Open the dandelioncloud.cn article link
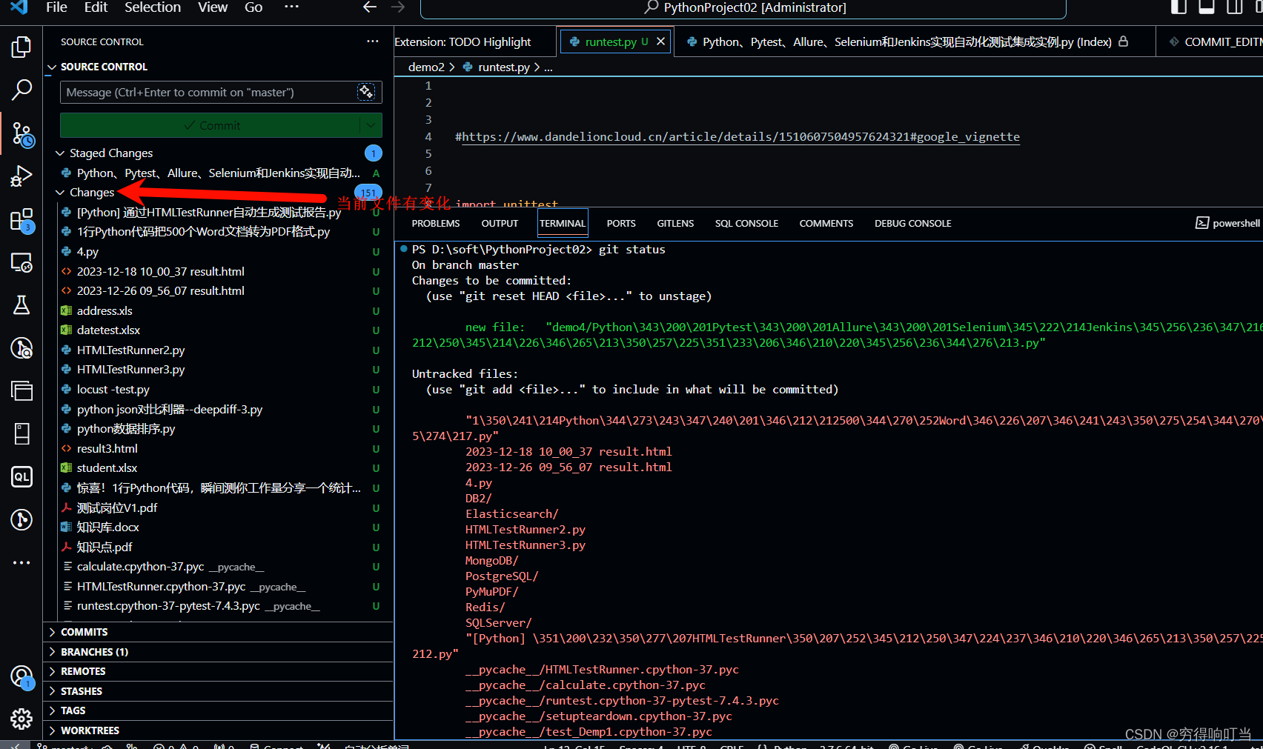The width and height of the screenshot is (1263, 749). (738, 136)
